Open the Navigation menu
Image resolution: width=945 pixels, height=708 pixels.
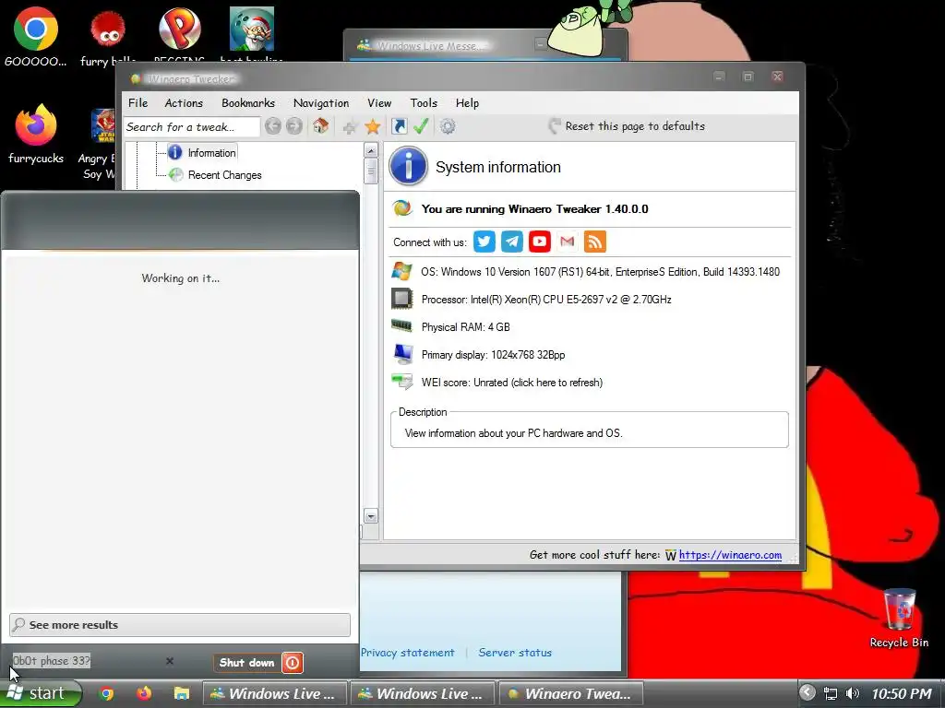pos(320,103)
